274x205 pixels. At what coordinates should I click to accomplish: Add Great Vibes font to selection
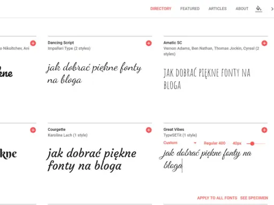pos(264,130)
